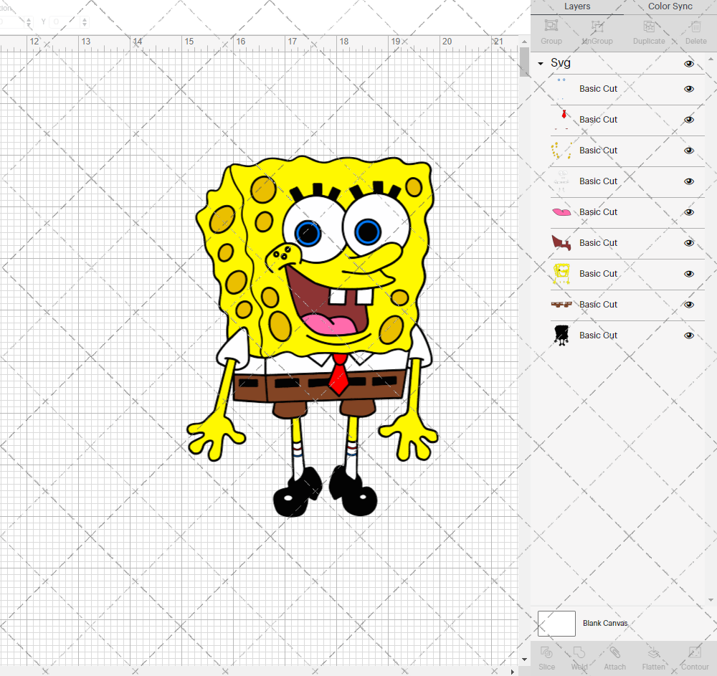The height and width of the screenshot is (676, 717).
Task: Select the Weld tool
Action: pyautogui.click(x=579, y=652)
